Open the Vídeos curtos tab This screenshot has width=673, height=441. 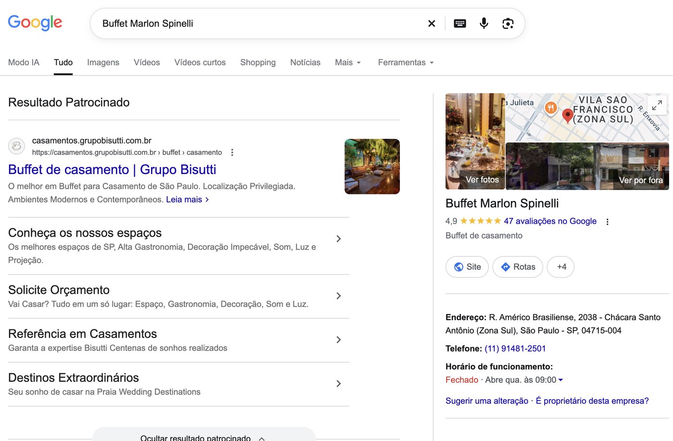(200, 63)
